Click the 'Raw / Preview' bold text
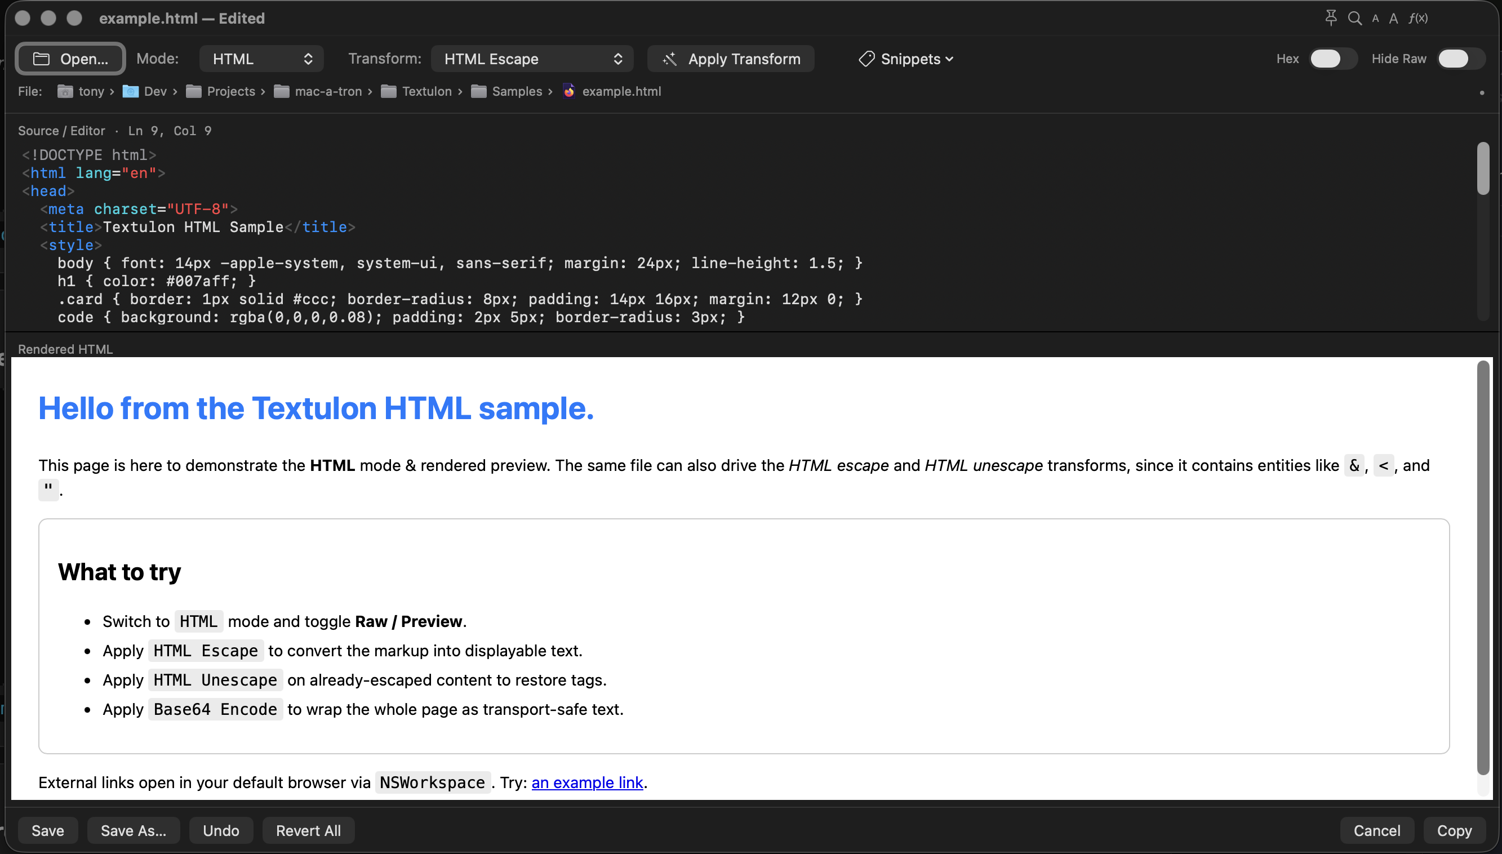Viewport: 1502px width, 854px height. 409,622
